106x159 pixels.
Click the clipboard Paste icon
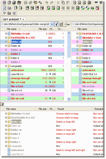pos(68,3)
